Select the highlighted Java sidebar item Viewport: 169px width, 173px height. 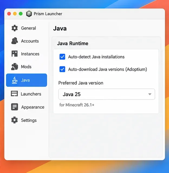click(x=27, y=80)
